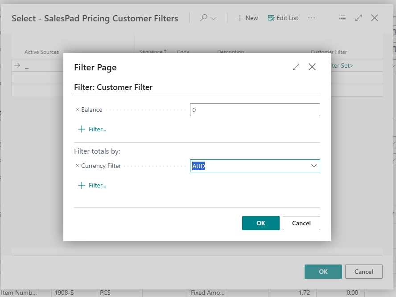This screenshot has width=396, height=297.
Task: Sort by Customer Filter column header
Action: coord(329,52)
